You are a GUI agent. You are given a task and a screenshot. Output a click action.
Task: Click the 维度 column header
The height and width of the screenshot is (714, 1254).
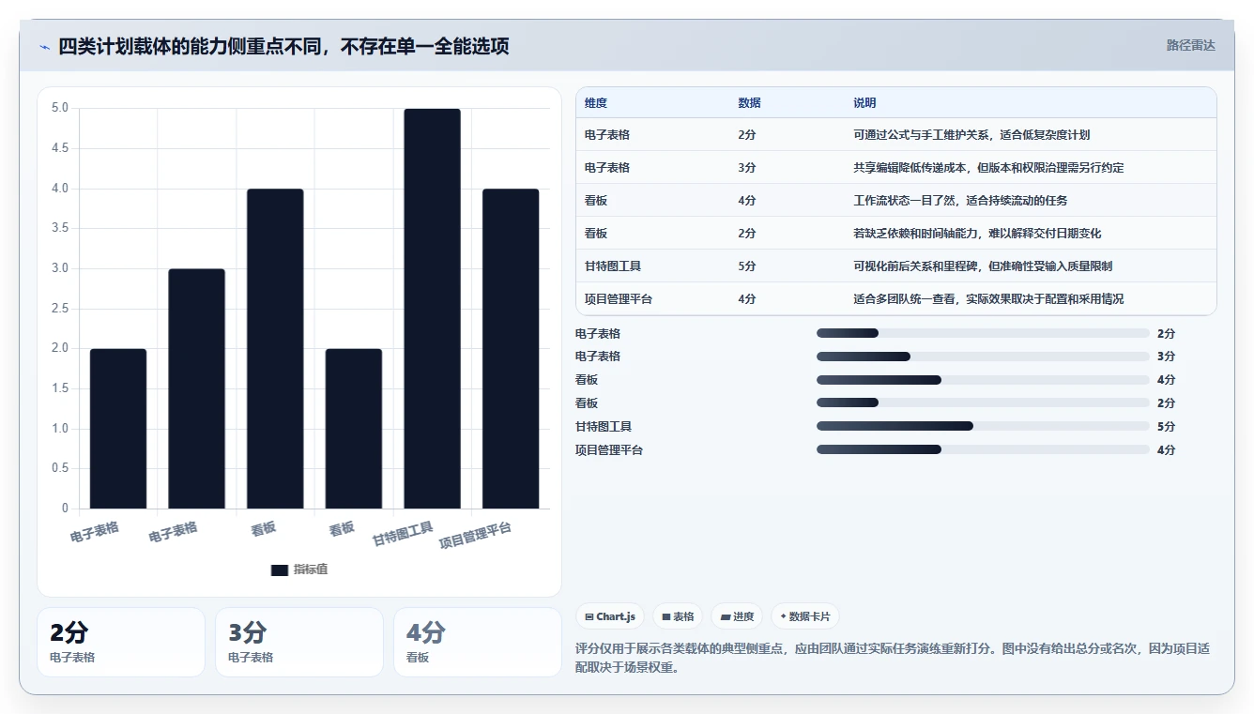(595, 103)
